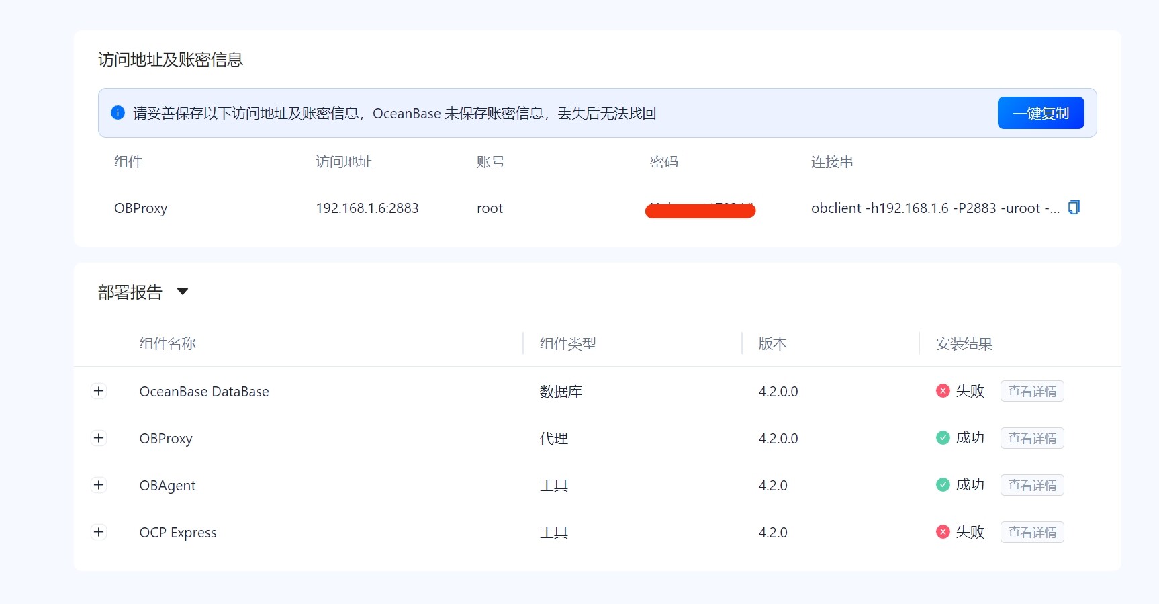Open 查看详情 for OceanBase DataBase
The image size is (1159, 604).
[x=1032, y=391]
